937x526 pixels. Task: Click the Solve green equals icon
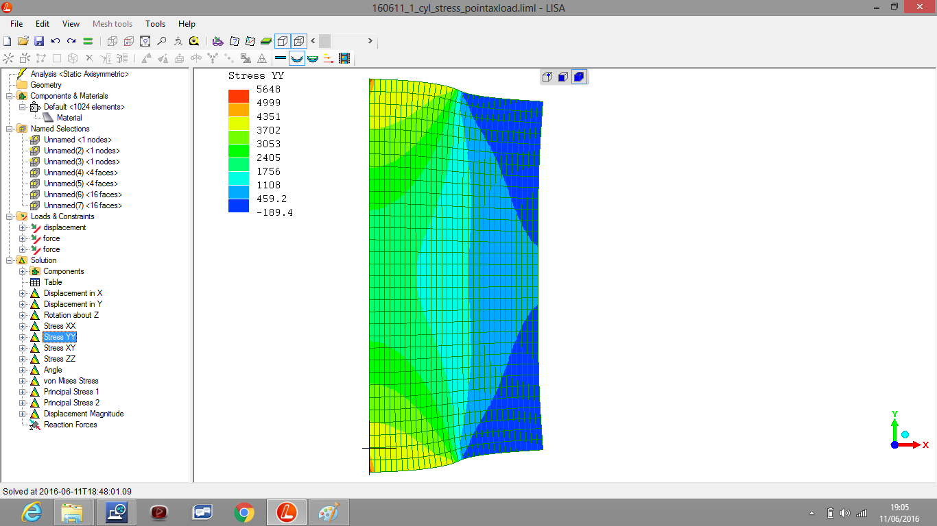pyautogui.click(x=88, y=41)
